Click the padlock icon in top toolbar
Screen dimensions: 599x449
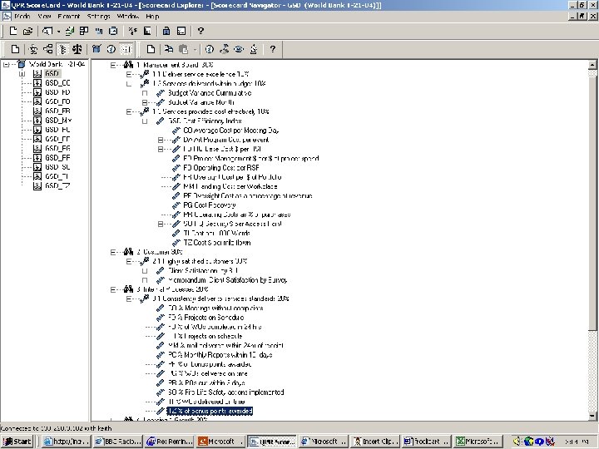pos(166,31)
